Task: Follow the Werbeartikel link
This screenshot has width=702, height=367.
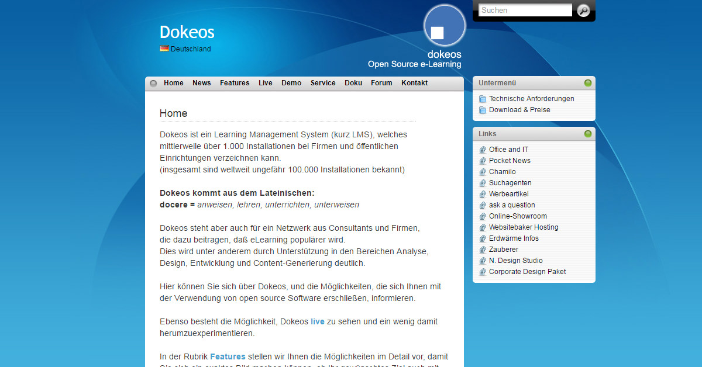Action: 509,194
